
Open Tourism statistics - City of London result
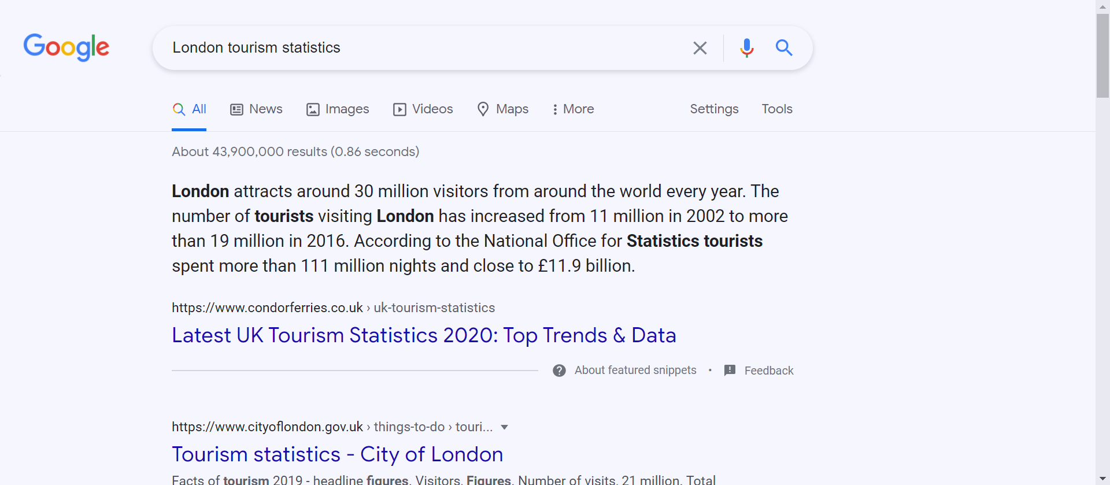337,454
